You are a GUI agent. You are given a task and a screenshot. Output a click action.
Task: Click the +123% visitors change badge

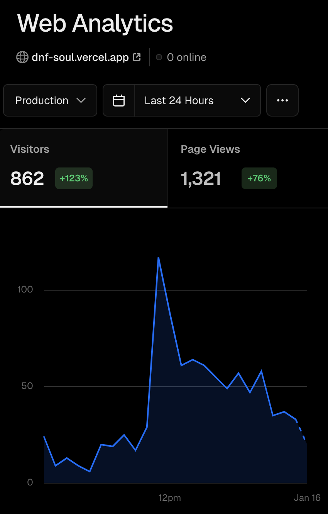pyautogui.click(x=74, y=178)
